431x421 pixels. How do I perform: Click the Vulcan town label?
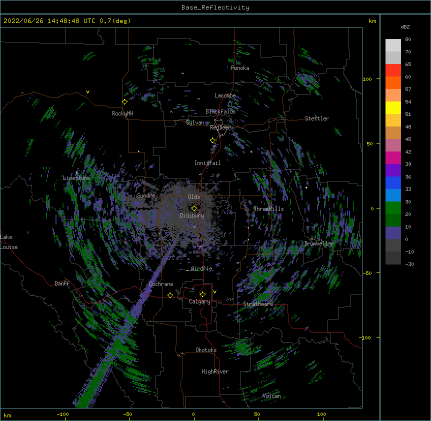(271, 396)
